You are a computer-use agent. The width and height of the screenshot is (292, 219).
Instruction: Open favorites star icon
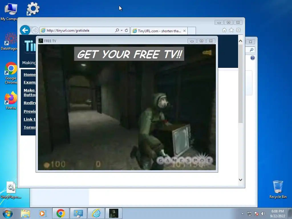pos(231,30)
